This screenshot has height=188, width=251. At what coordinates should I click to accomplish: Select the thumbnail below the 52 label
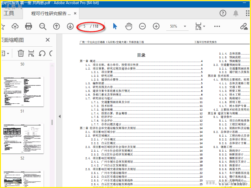[23, 179]
